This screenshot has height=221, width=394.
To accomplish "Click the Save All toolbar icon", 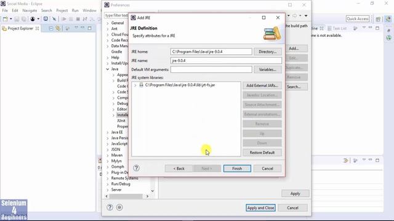I will coord(23,19).
